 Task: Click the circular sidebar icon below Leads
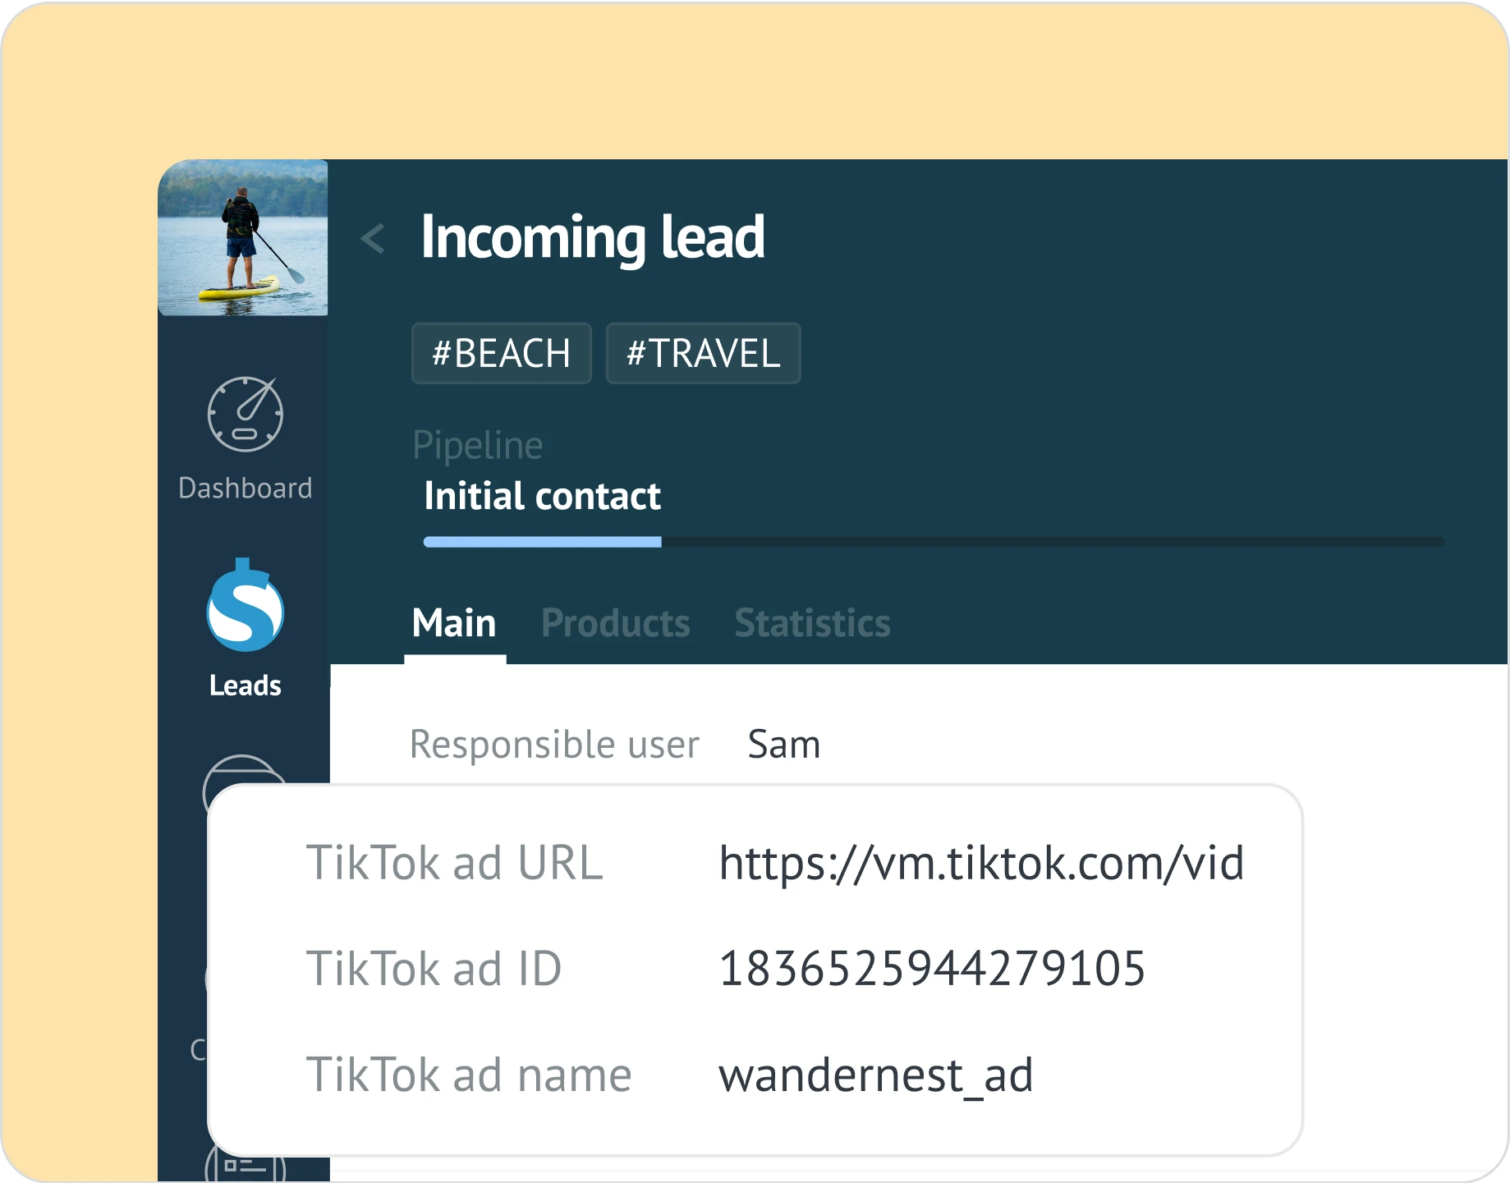245,771
